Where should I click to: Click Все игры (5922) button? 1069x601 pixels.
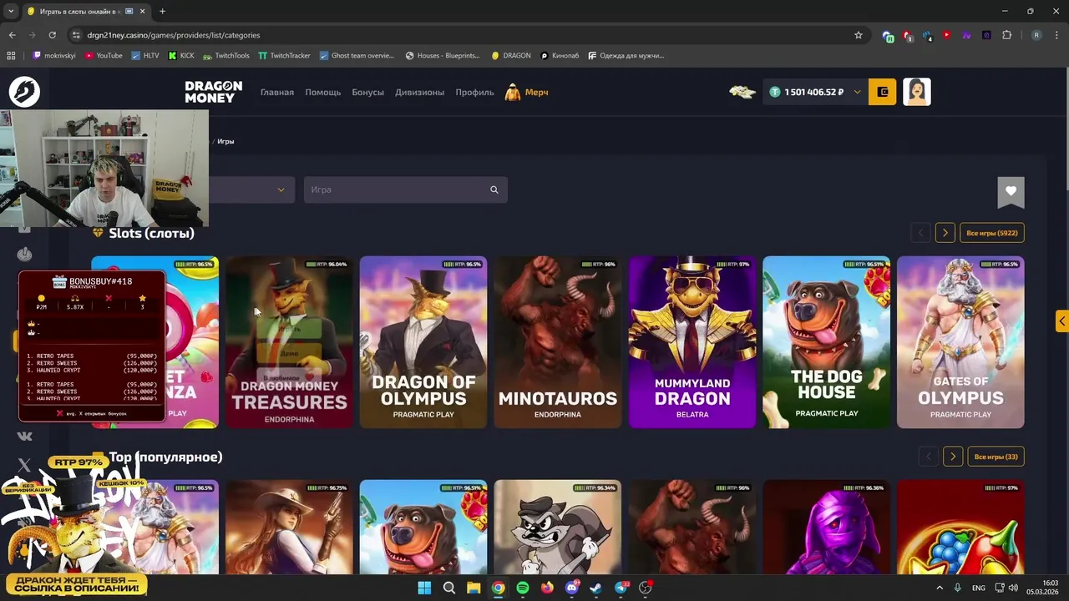pyautogui.click(x=992, y=233)
